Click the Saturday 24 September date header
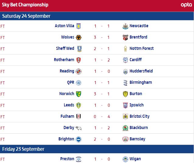Viewport: 194px width, 163px height. [26, 16]
